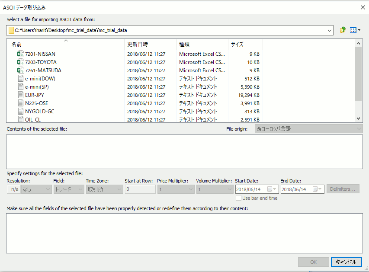The image size is (369, 272).
Task: Select the NYGOLD-GC file entry
Action: pos(39,112)
